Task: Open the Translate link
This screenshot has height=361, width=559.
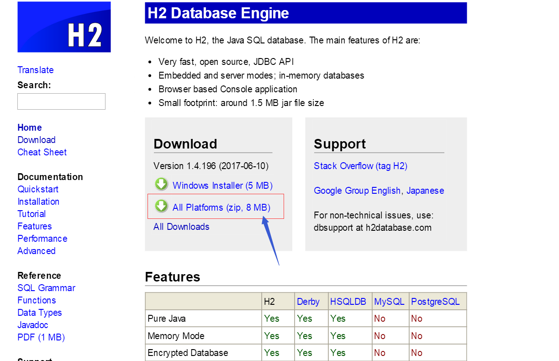Action: 36,70
